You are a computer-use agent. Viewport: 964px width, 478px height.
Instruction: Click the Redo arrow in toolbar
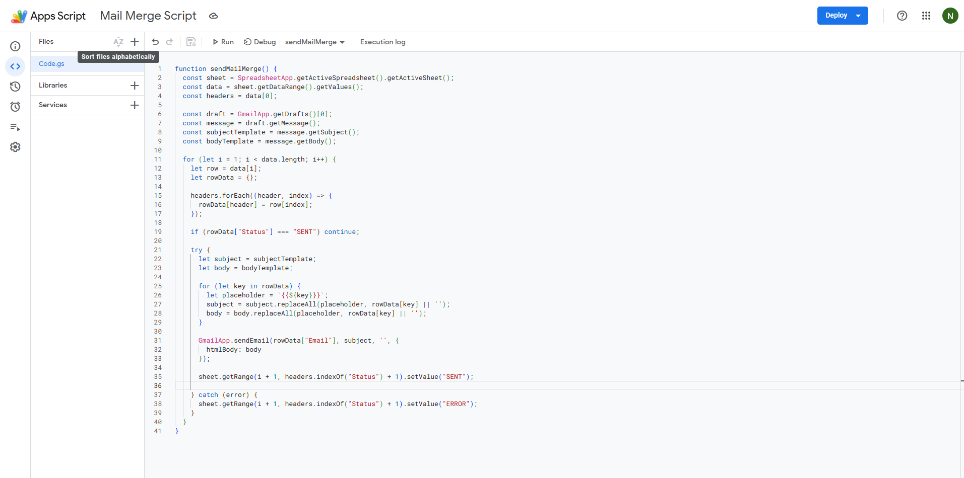coord(169,42)
